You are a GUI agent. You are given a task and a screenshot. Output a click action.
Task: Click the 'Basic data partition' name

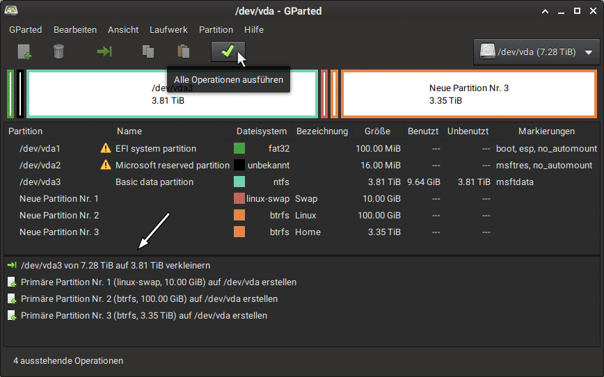[x=154, y=182]
